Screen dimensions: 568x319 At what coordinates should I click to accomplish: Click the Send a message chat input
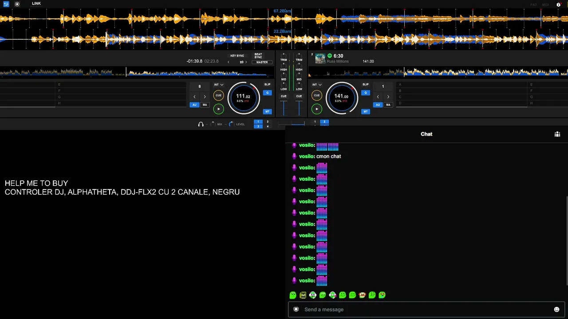tap(426, 309)
